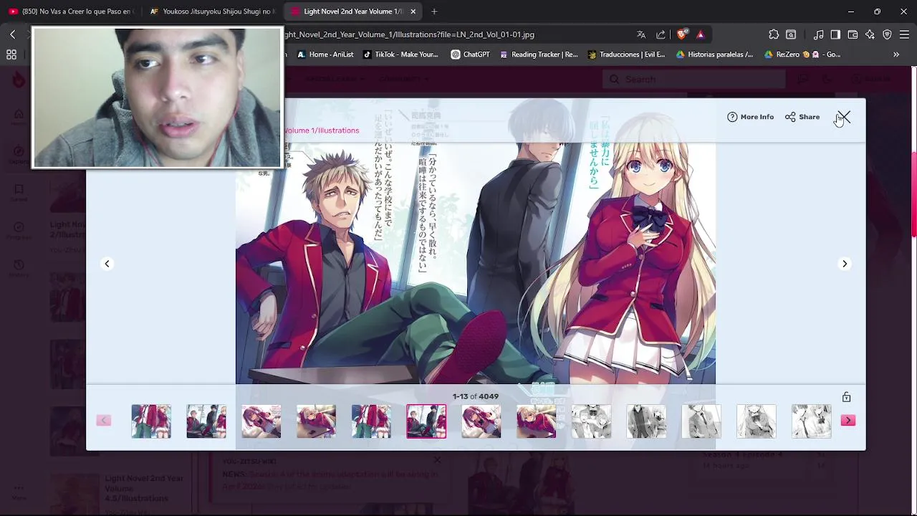Switch to Youkoso Jitsuryoku Shijou Shugi tab
Viewport: 917px width, 516px height.
pyautogui.click(x=211, y=11)
